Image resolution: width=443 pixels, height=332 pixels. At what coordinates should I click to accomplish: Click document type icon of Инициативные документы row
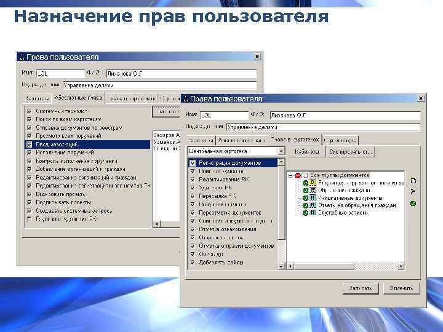(313, 197)
